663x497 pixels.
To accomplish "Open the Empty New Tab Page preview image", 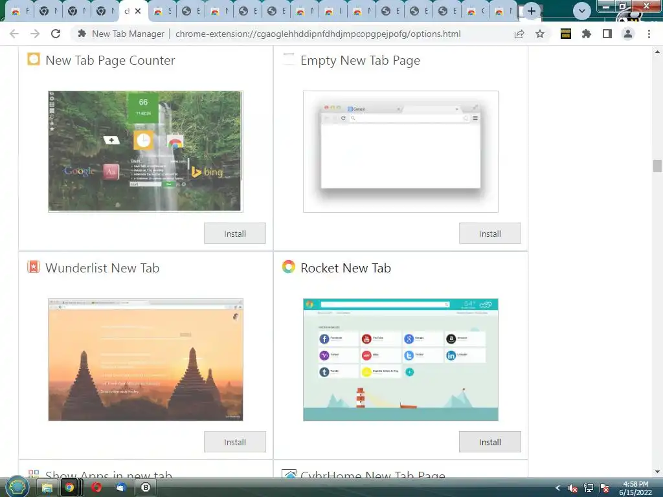I will 400,151.
